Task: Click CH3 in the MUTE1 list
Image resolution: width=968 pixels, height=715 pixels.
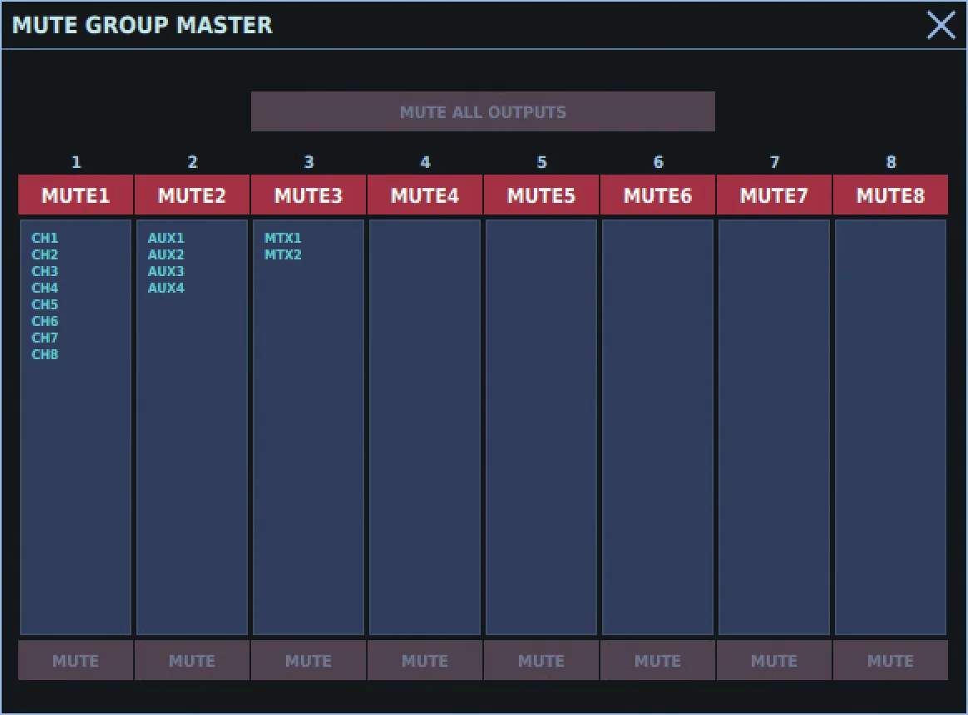Action: click(x=45, y=271)
